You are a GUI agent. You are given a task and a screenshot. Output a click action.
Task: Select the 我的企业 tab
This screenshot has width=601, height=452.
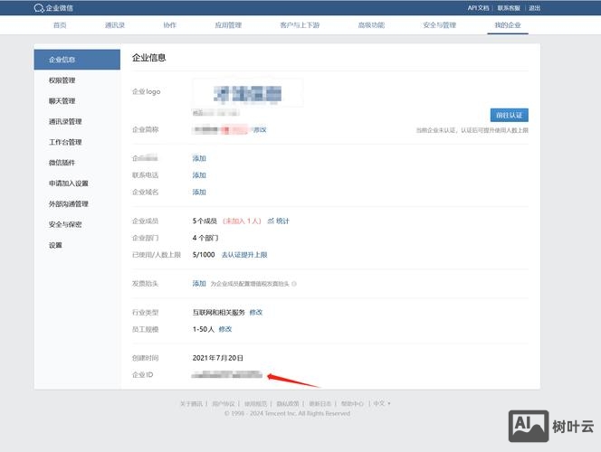tap(508, 25)
